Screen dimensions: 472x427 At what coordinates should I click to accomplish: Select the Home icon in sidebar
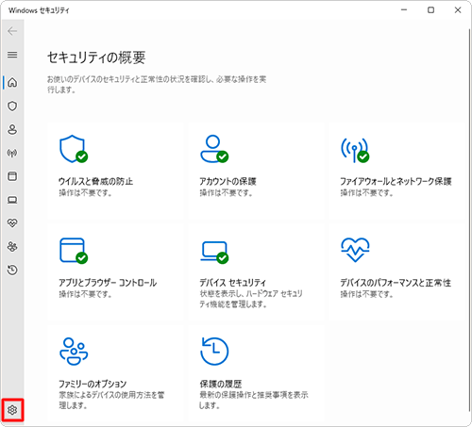[12, 82]
